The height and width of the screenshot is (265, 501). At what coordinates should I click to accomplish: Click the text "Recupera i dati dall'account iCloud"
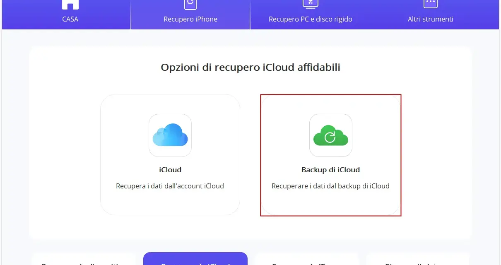coord(170,186)
